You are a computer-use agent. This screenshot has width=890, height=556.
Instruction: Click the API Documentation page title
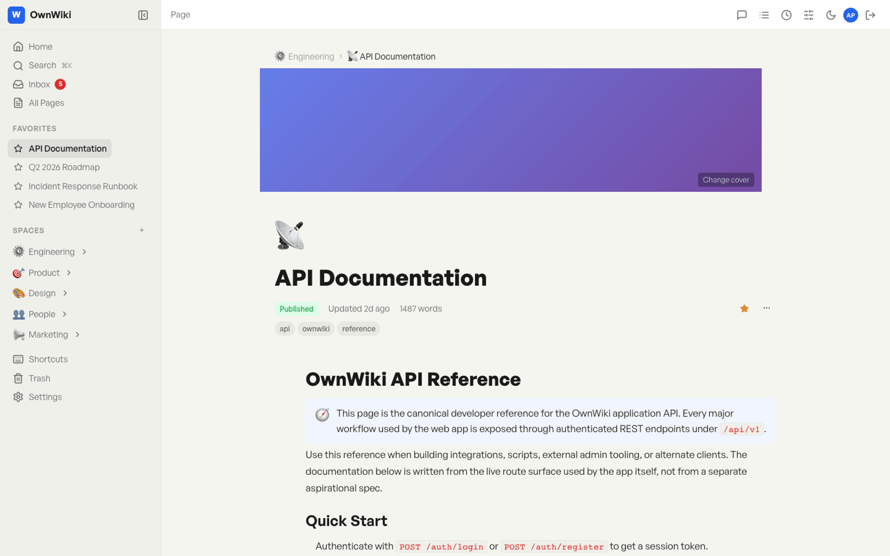tap(380, 278)
